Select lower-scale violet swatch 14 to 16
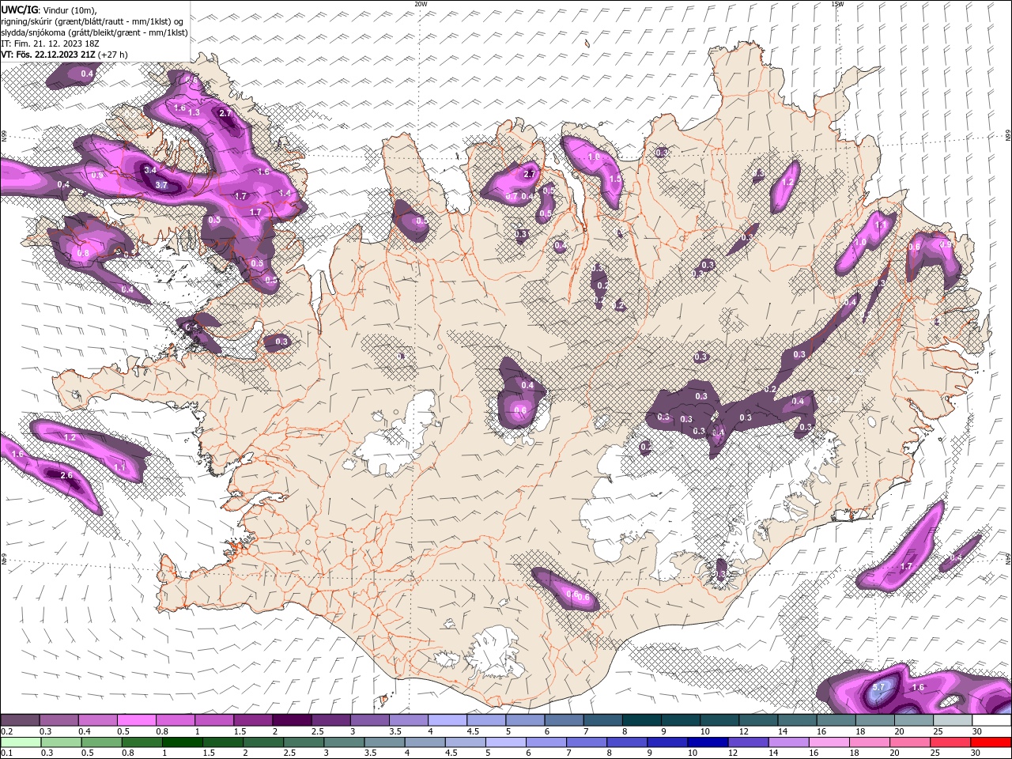Image resolution: width=1012 pixels, height=759 pixels. pos(787,742)
